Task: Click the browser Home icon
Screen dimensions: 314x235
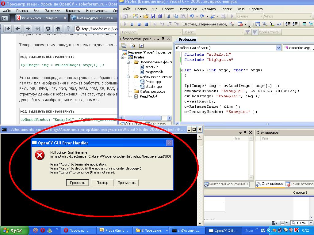Action: (58, 29)
